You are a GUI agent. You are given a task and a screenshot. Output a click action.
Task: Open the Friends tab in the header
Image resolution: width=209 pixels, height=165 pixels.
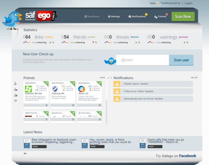(x=160, y=17)
